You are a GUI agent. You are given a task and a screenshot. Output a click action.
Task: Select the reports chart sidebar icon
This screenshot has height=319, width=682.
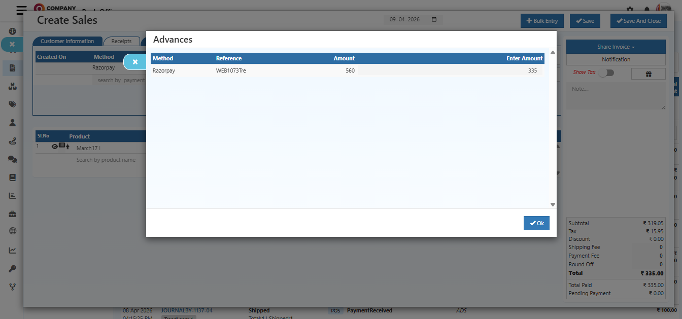(x=12, y=195)
